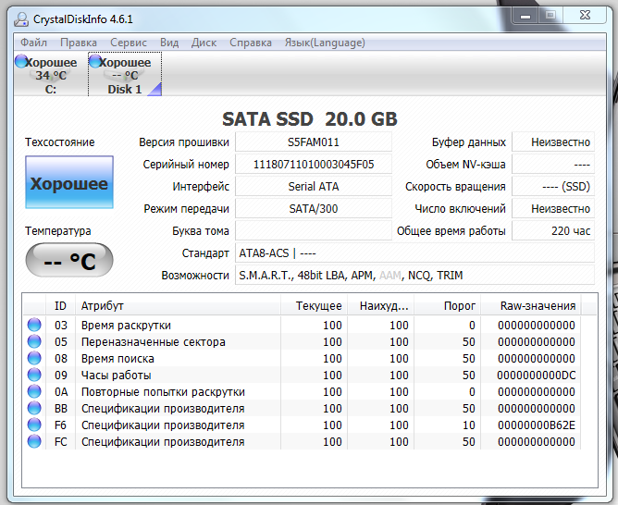This screenshot has width=618, height=505.
Task: Click the ---- (SSD) rotation speed field
Action: tap(553, 186)
